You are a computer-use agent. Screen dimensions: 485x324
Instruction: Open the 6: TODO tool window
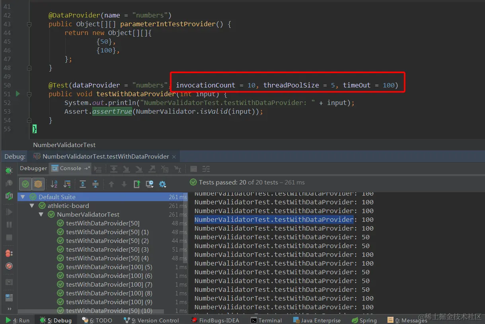tap(97, 320)
